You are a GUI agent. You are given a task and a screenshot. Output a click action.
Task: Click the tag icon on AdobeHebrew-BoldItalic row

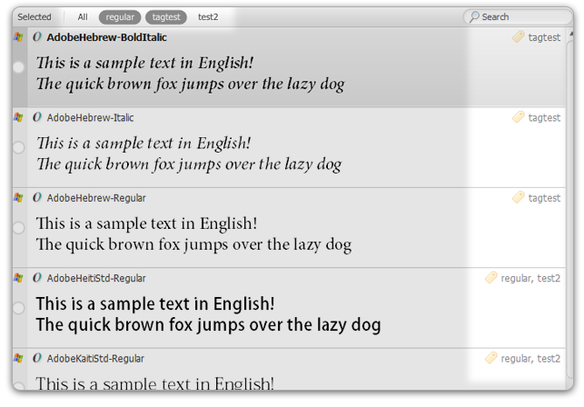pyautogui.click(x=518, y=36)
